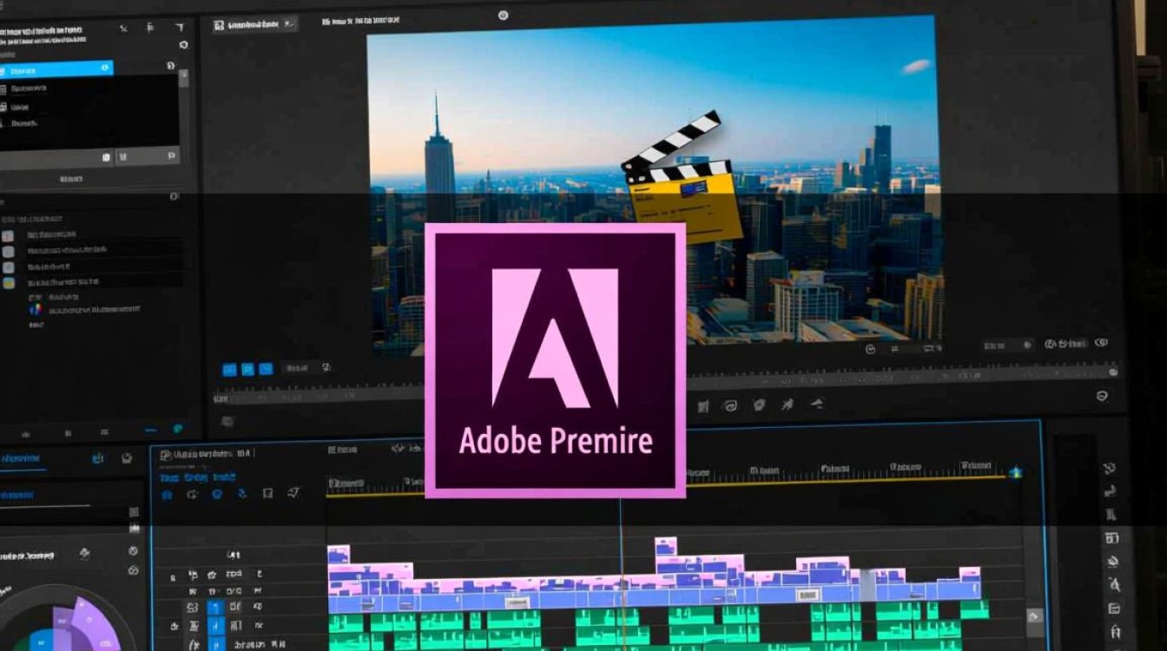Toggle the eye icon on the blue row
The height and width of the screenshot is (651, 1167).
pyautogui.click(x=106, y=68)
